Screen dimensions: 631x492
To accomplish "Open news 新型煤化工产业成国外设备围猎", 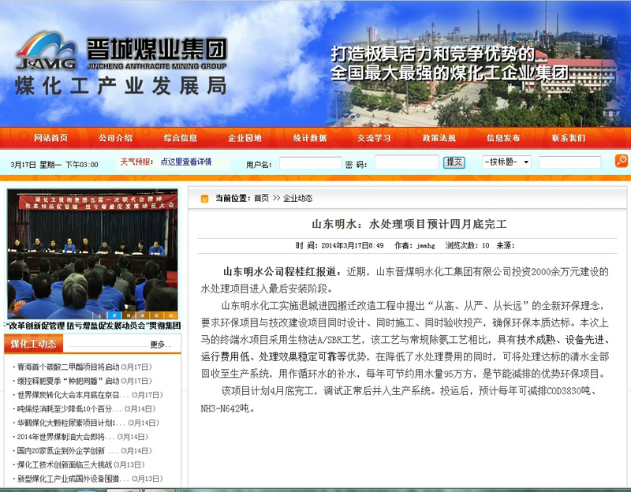I will [x=73, y=479].
